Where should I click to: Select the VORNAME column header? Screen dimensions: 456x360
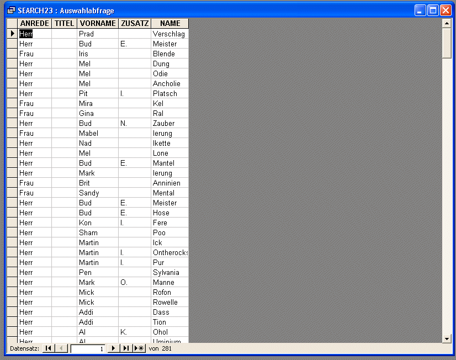click(98, 23)
